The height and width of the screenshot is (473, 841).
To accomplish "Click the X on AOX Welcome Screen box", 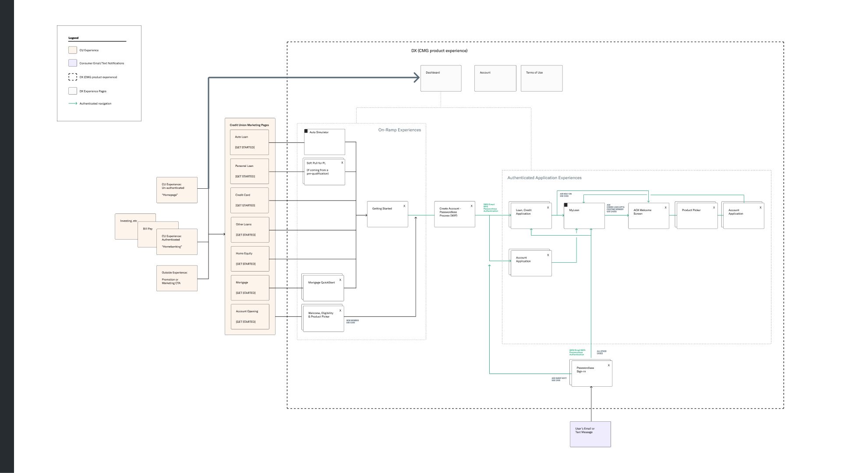I will tap(665, 208).
